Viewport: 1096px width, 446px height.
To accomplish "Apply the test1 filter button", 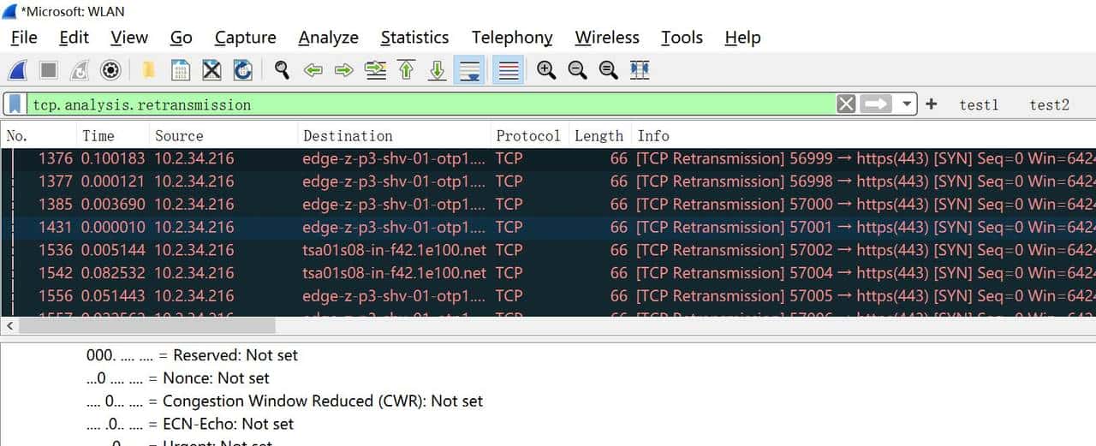I will [x=979, y=104].
